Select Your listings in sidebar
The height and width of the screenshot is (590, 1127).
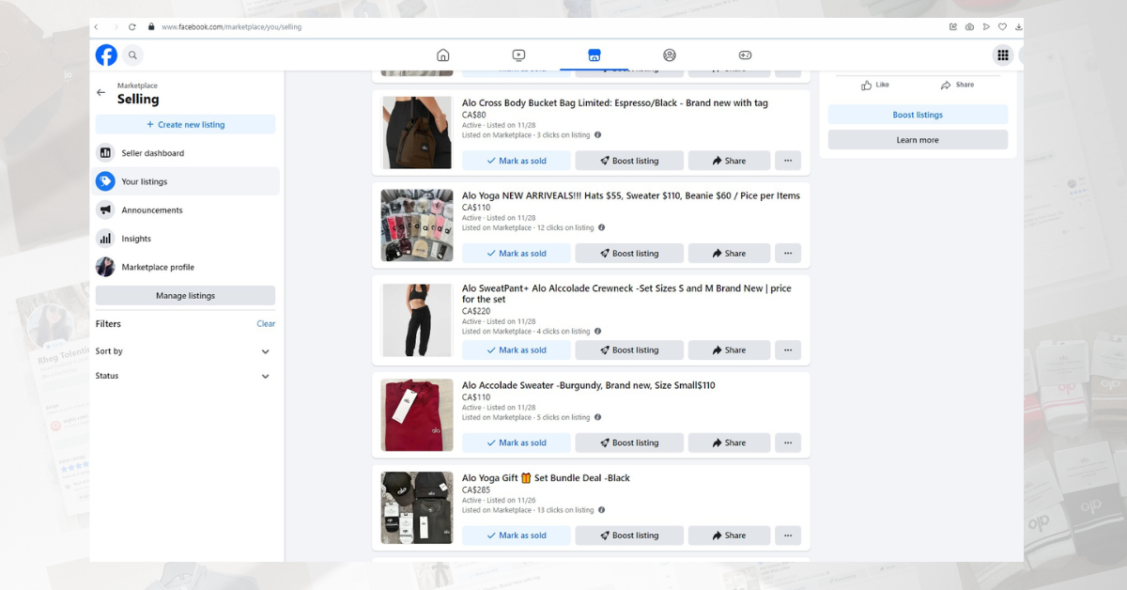point(187,181)
